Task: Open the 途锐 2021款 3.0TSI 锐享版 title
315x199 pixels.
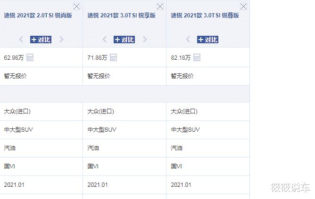Action: click(121, 16)
